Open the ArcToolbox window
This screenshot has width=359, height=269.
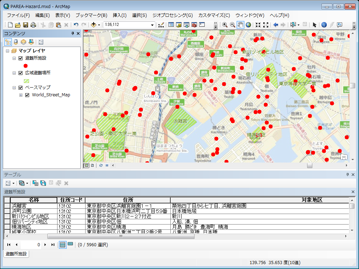pyautogui.click(x=194, y=25)
